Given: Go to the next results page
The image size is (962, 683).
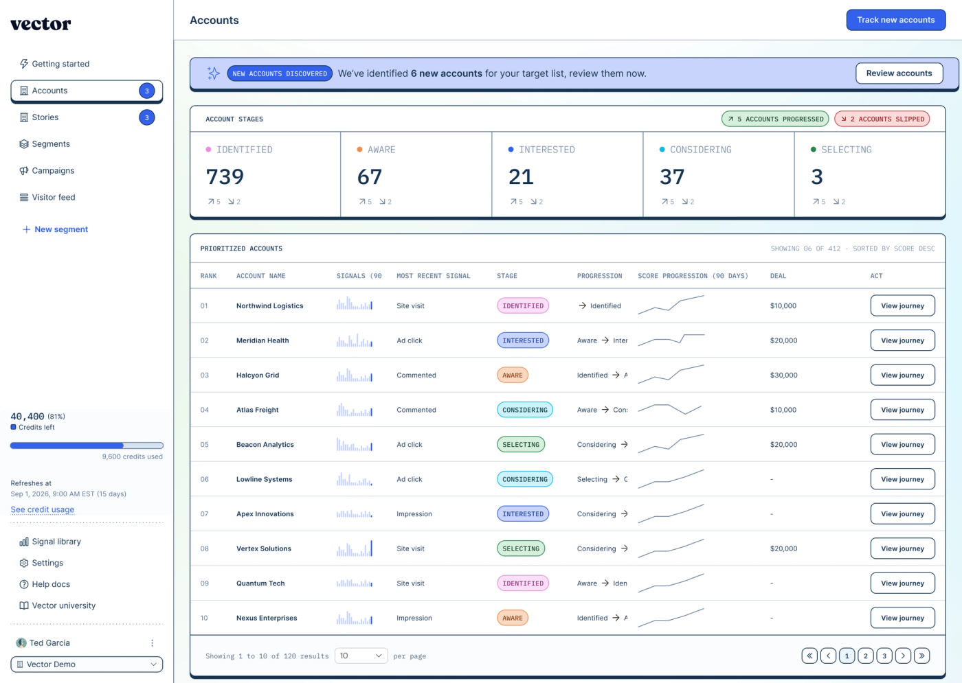Looking at the screenshot, I should [903, 656].
